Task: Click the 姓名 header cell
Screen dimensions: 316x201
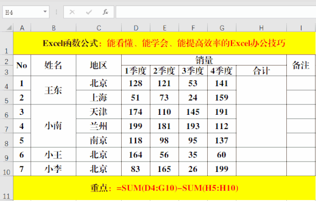Action: (53, 65)
